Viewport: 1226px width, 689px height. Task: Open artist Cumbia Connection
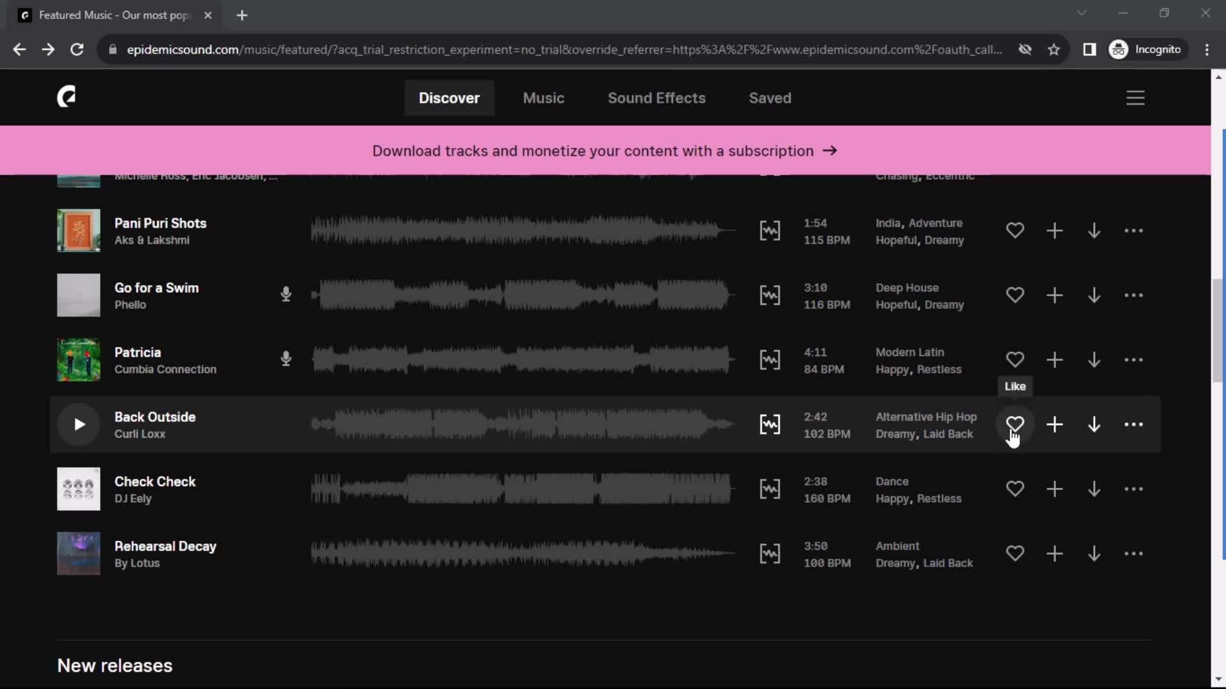pos(165,369)
